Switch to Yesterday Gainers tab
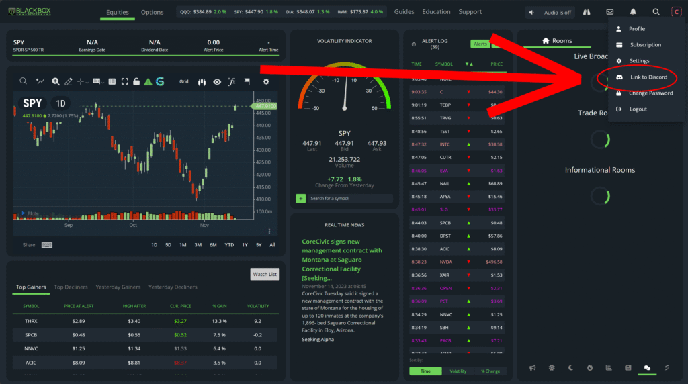Image resolution: width=688 pixels, height=384 pixels. [x=118, y=287]
